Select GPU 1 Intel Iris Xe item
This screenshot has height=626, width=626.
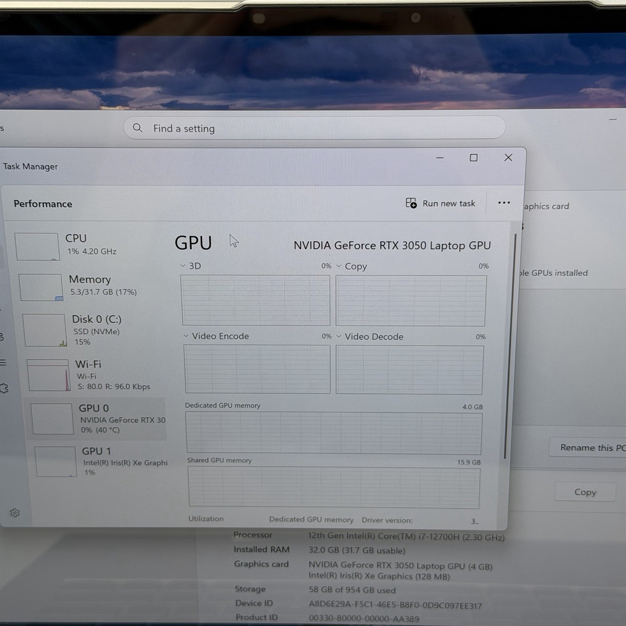[101, 461]
